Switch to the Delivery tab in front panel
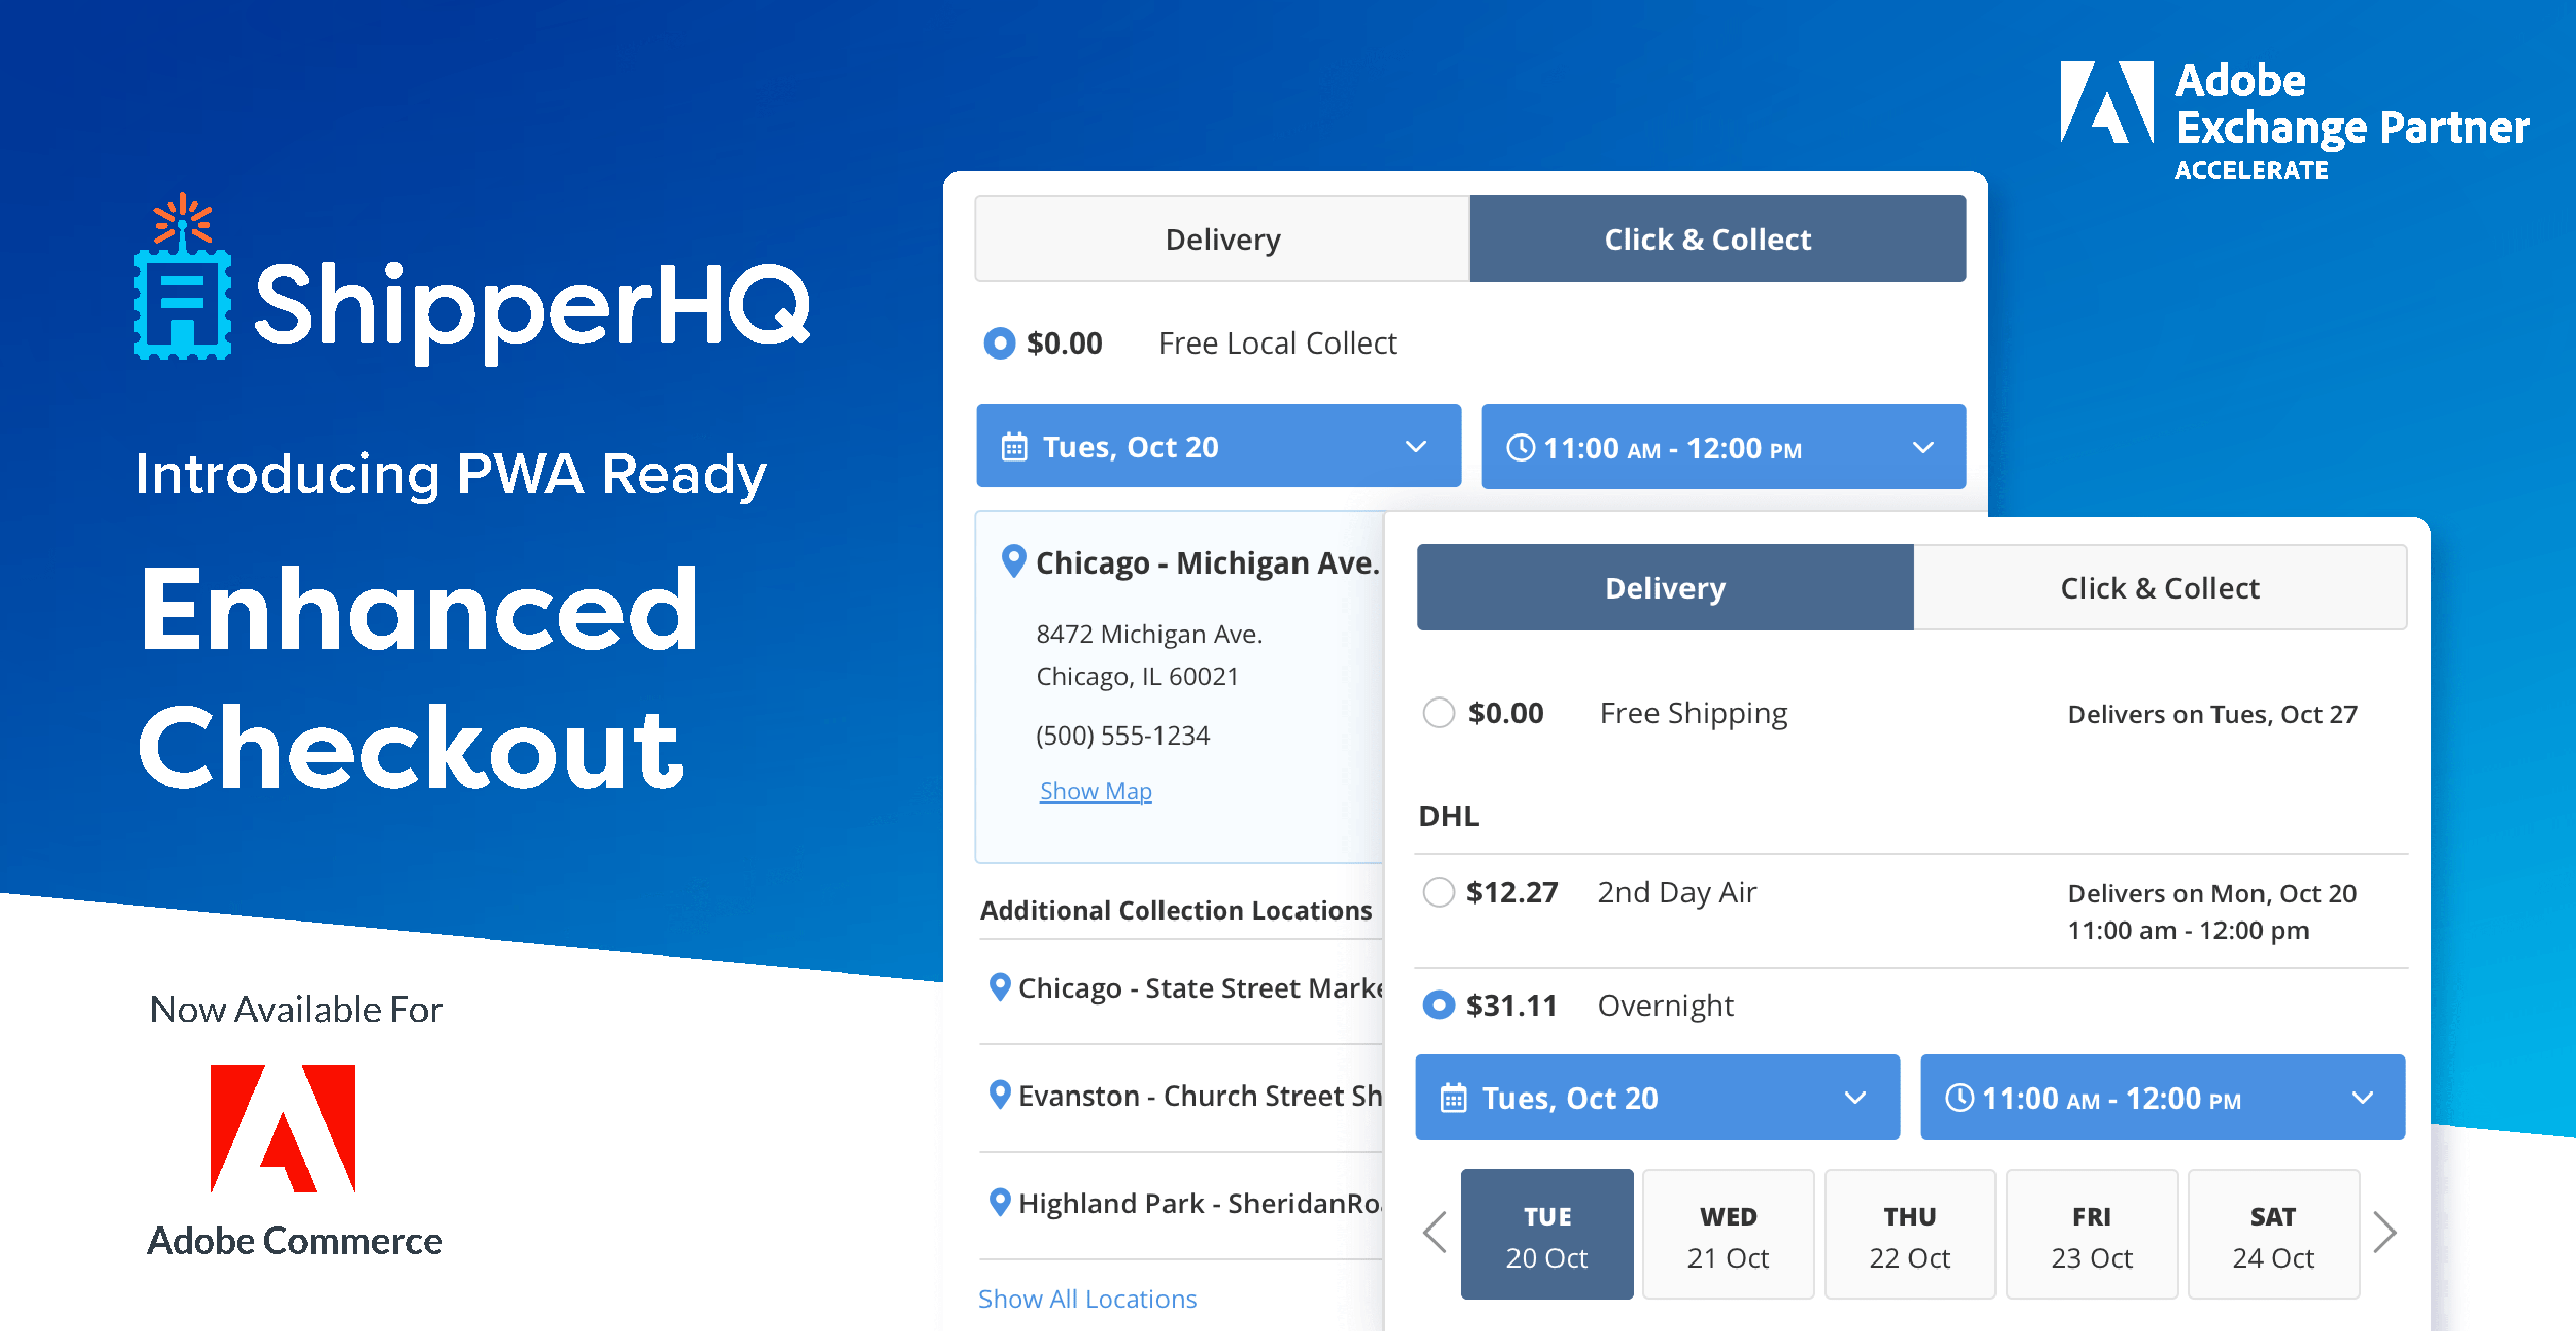 1665,588
